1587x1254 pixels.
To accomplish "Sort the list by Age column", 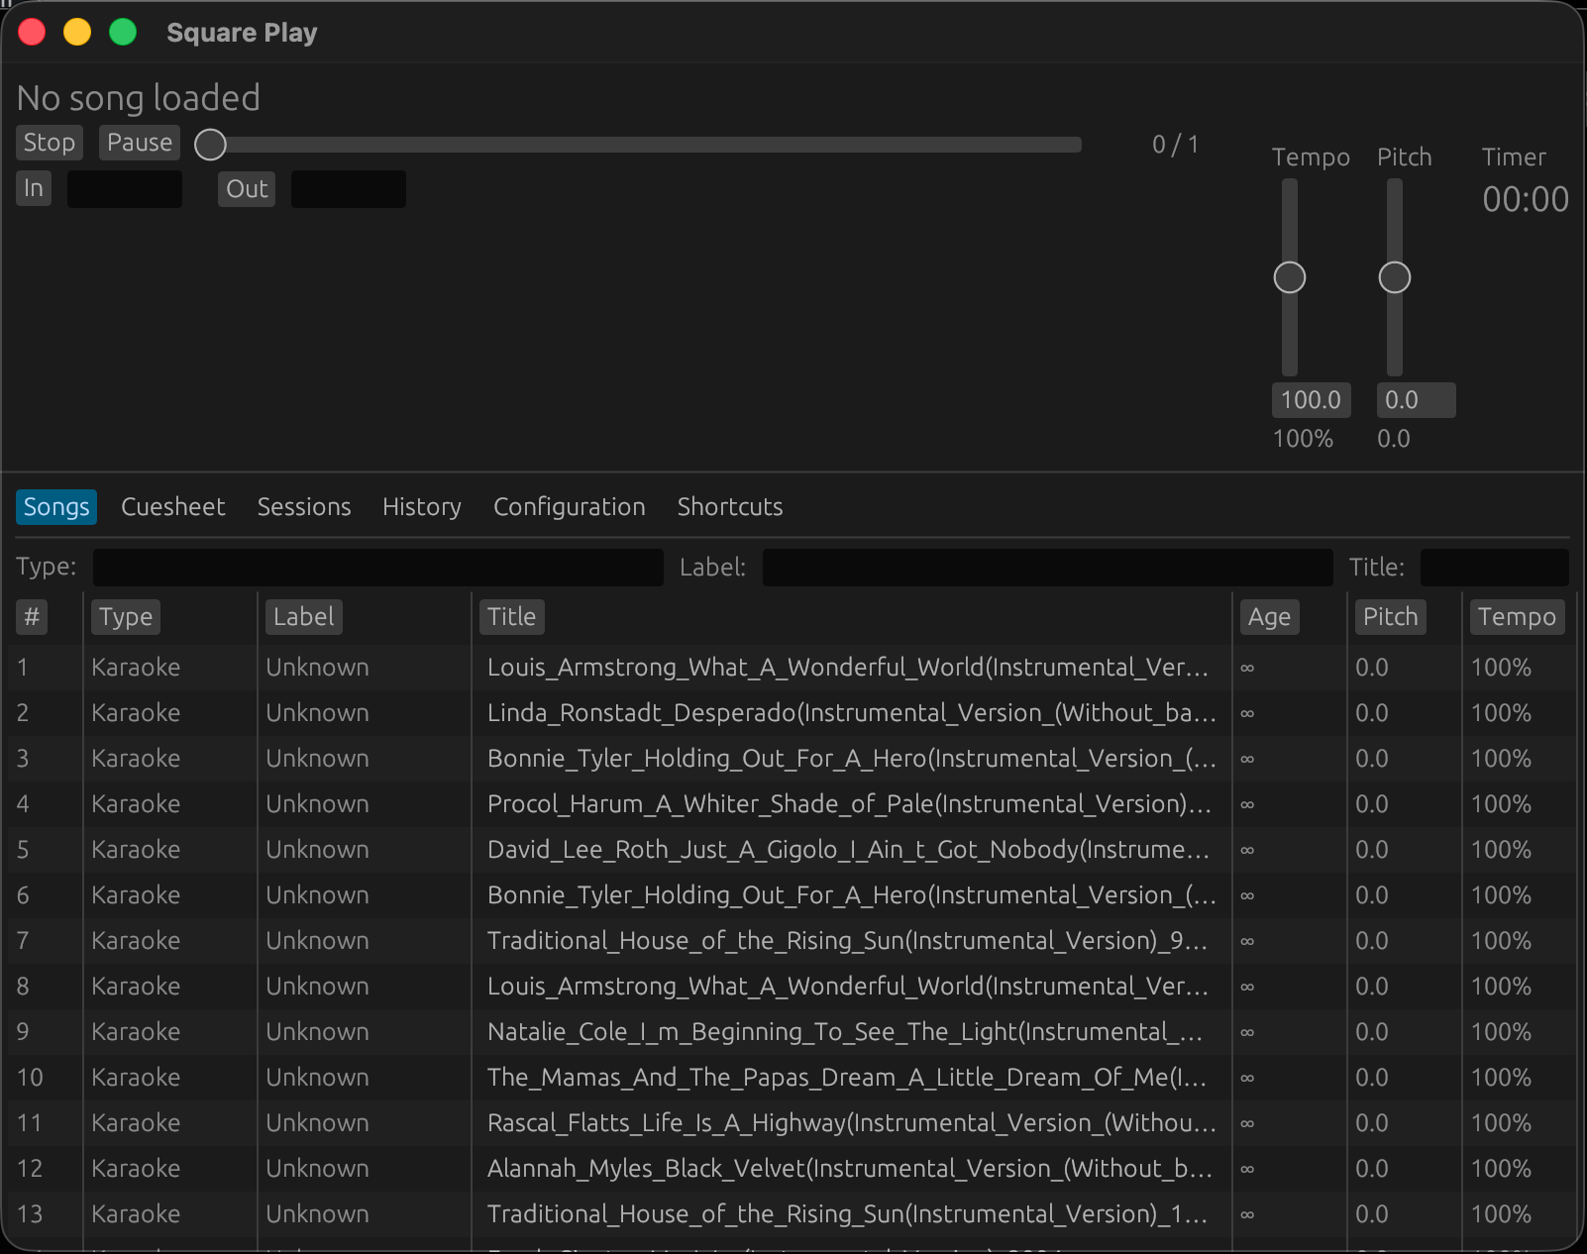I will (1268, 617).
